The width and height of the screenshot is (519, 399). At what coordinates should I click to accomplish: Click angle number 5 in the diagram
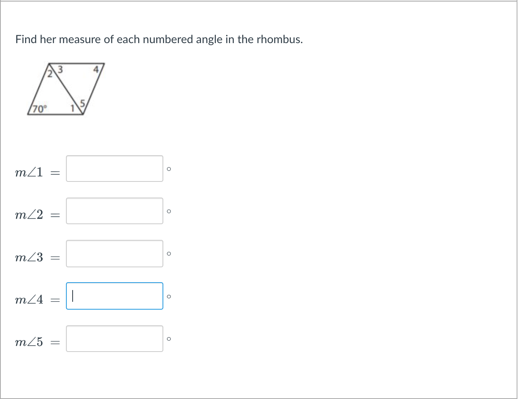coord(82,103)
